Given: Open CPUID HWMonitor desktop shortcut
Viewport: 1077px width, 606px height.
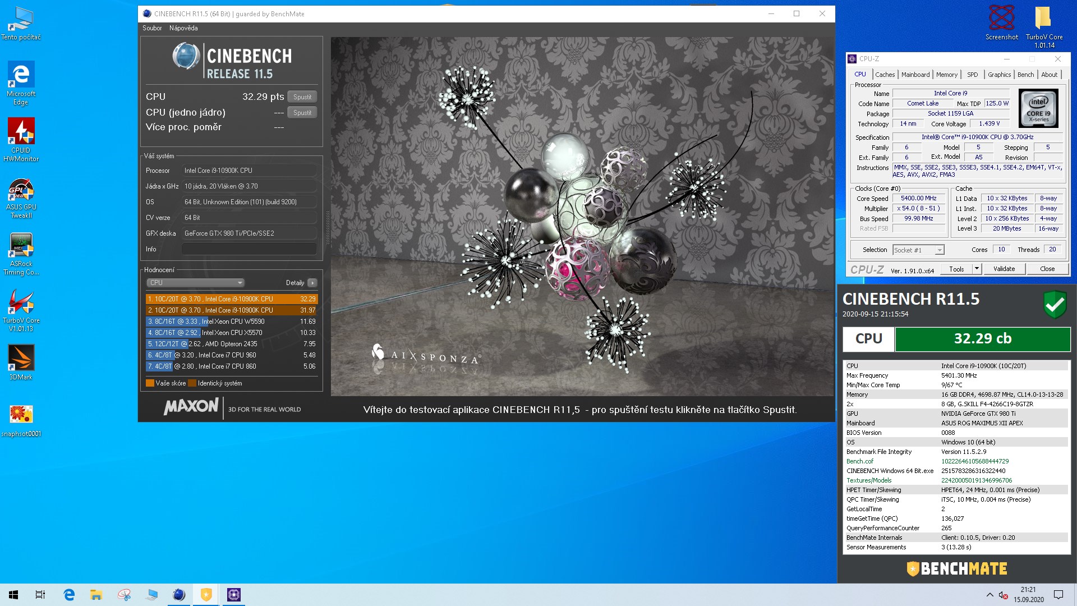Looking at the screenshot, I should [x=21, y=140].
